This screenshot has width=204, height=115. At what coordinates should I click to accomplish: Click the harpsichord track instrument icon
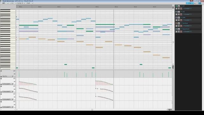[x=179, y=29]
